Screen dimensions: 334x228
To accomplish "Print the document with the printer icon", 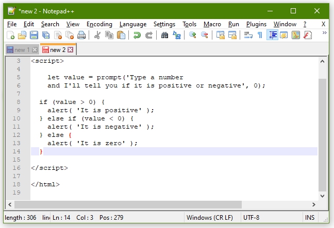I will (x=81, y=36).
